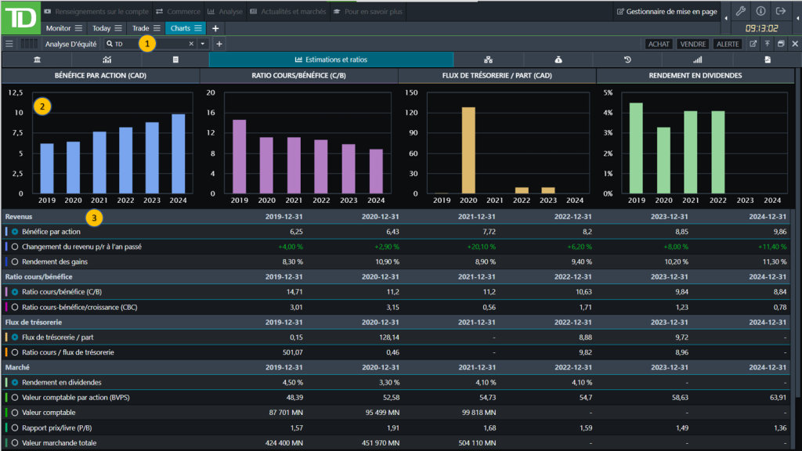Image resolution: width=802 pixels, height=451 pixels.
Task: Click the ACHAT button
Action: pyautogui.click(x=658, y=44)
